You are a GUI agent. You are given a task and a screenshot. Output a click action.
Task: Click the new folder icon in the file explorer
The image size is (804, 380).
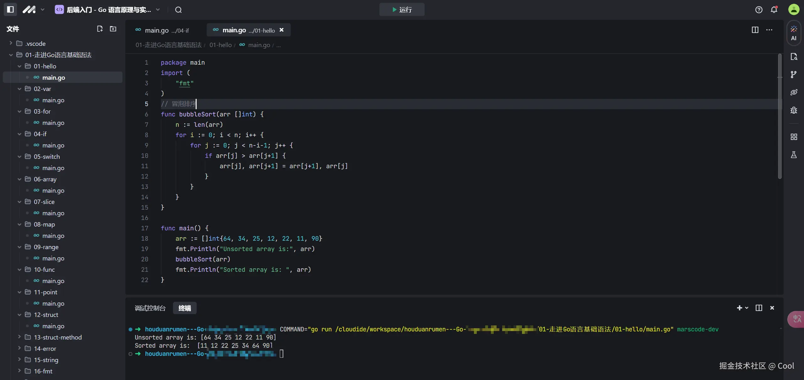click(x=113, y=29)
